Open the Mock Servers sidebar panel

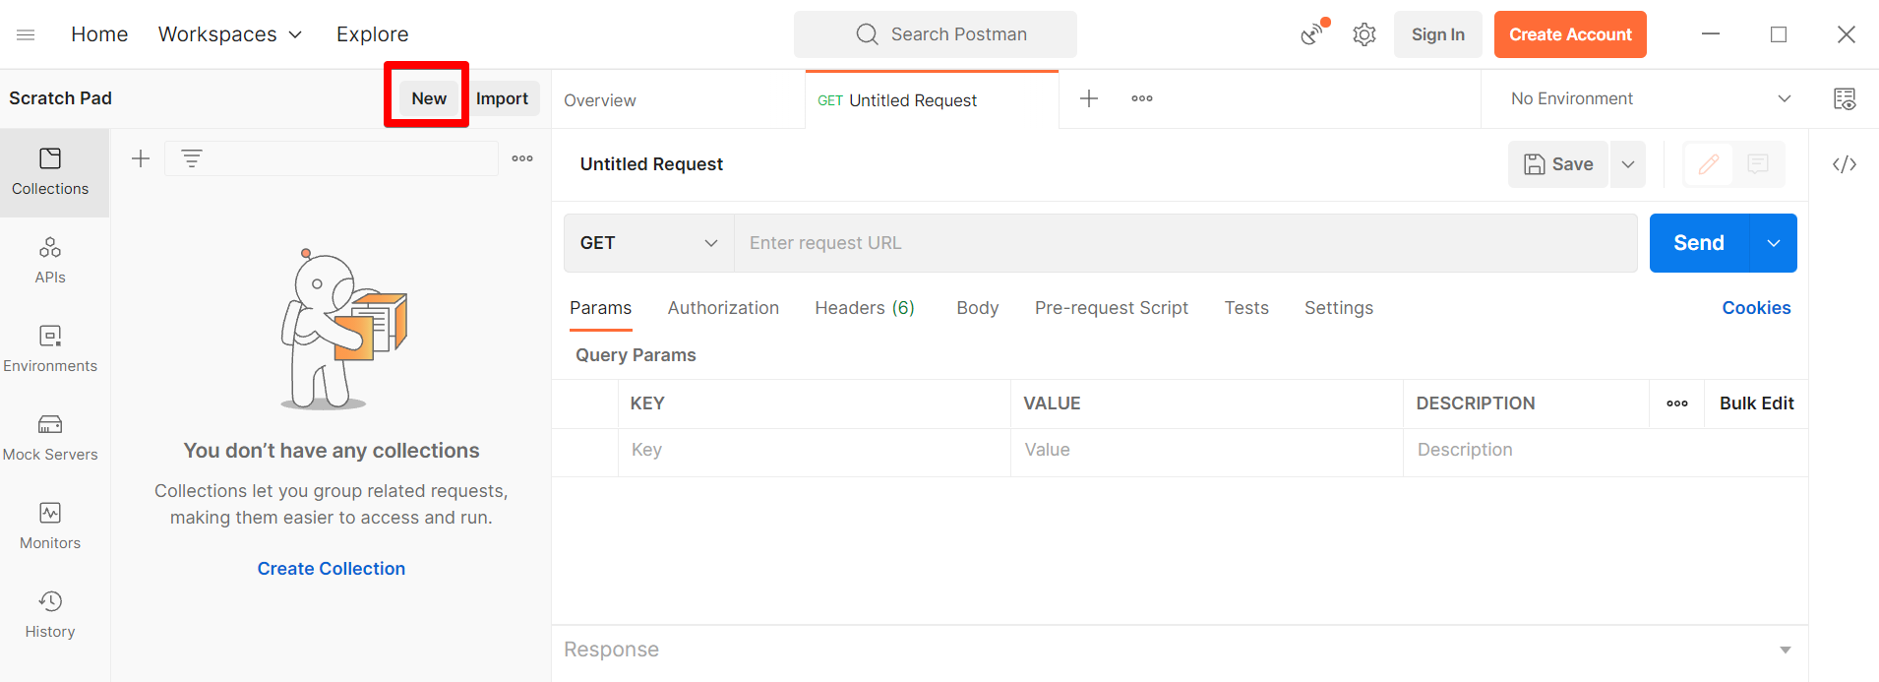50,438
